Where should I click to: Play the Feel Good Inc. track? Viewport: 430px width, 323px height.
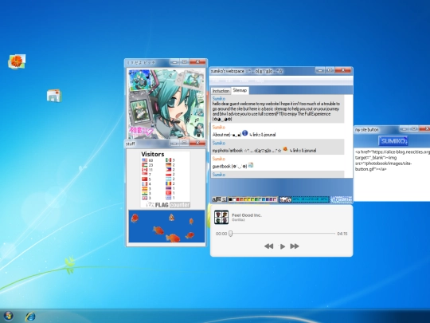[x=282, y=246]
